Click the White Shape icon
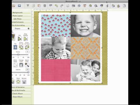This screenshot has width=140, height=105. [15, 65]
